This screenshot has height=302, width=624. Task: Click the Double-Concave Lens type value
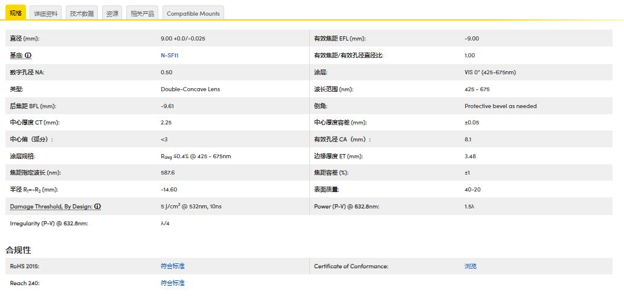tap(190, 89)
